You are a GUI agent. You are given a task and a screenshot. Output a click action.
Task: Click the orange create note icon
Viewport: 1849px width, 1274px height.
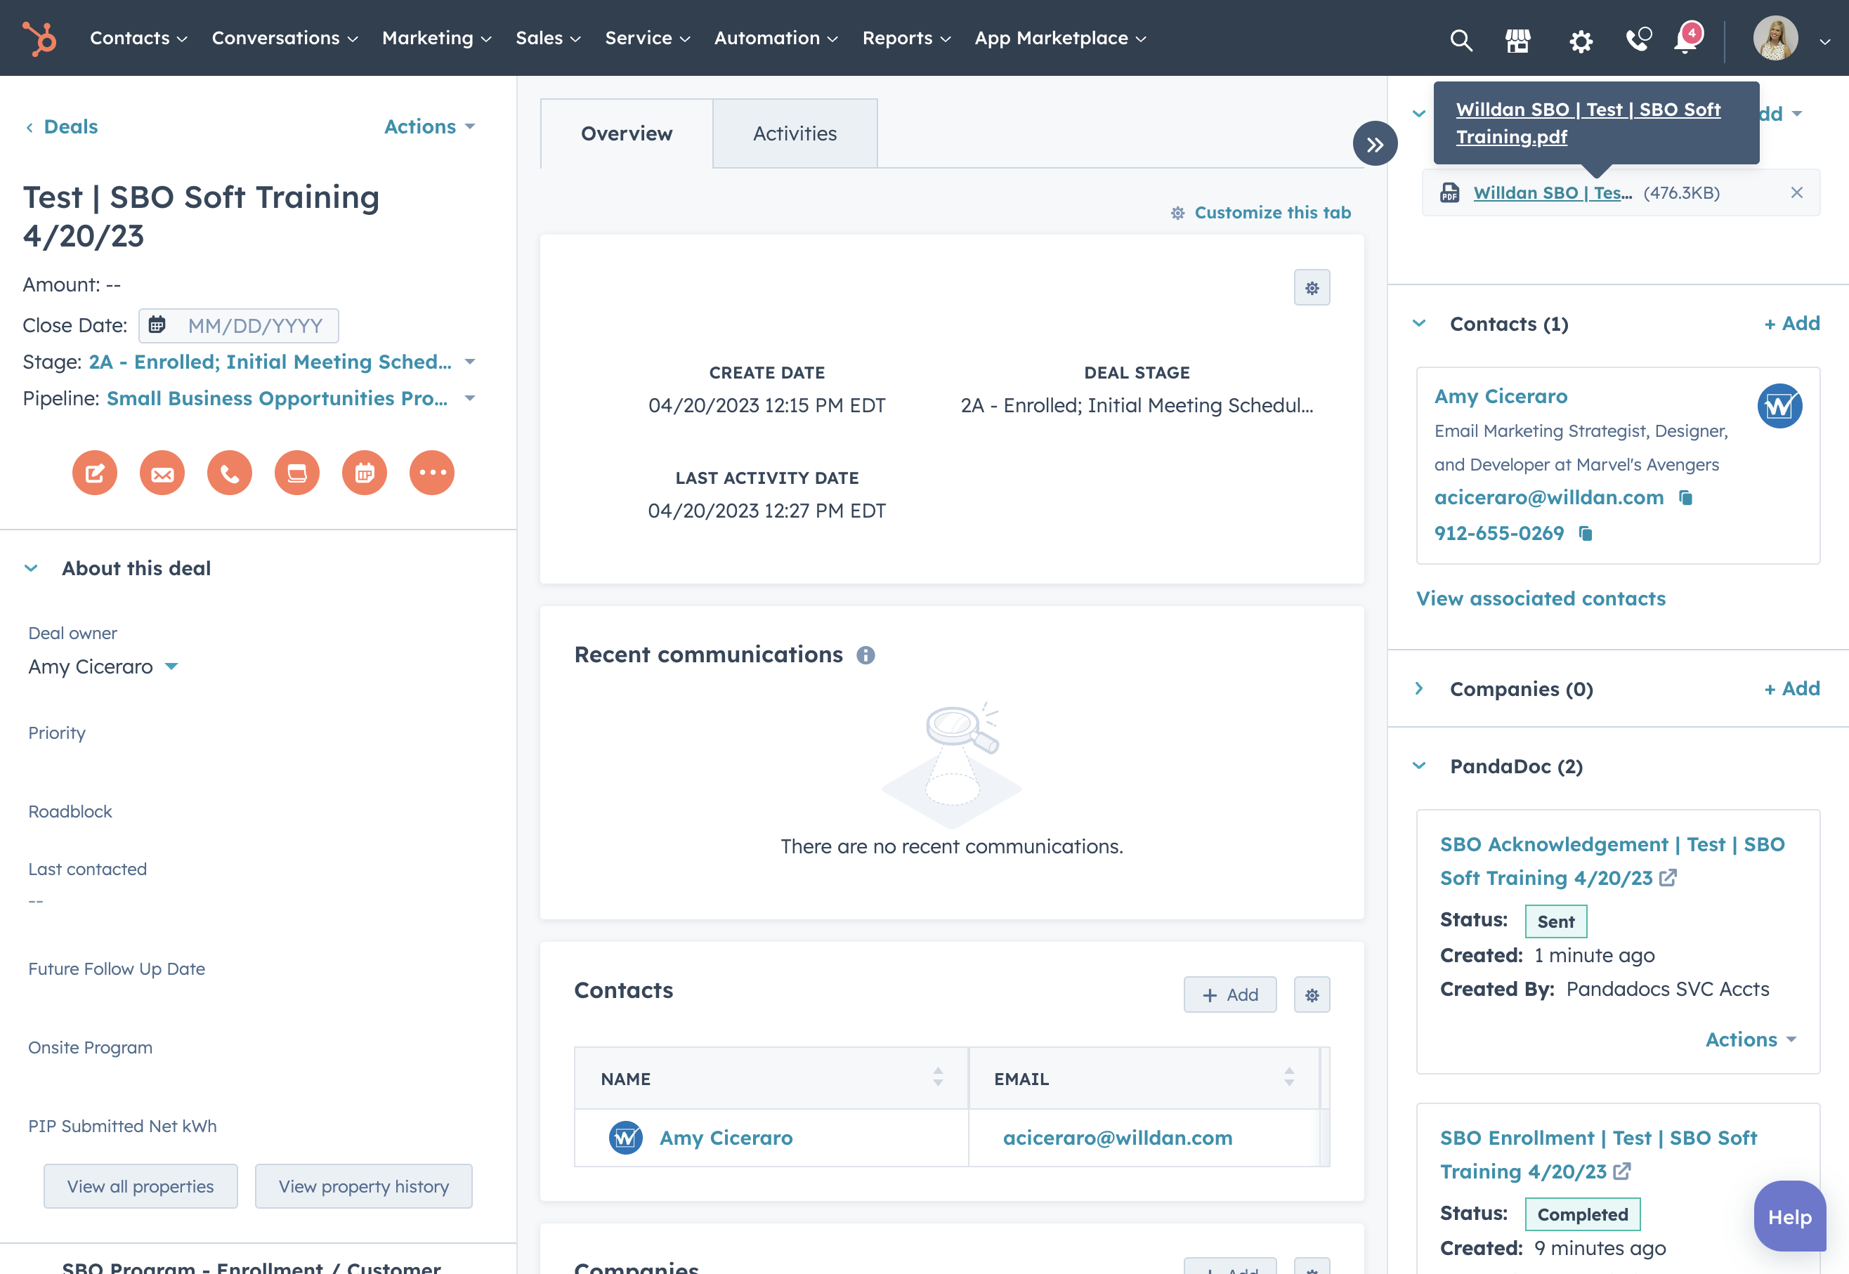[x=94, y=473]
